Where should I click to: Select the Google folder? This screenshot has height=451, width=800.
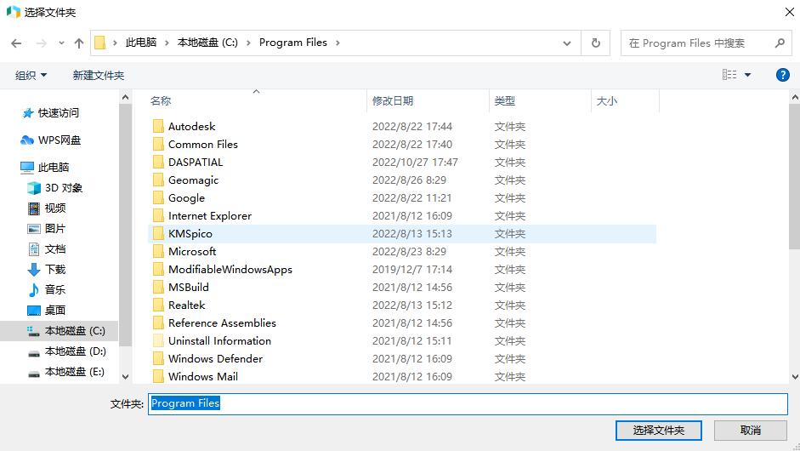point(186,197)
